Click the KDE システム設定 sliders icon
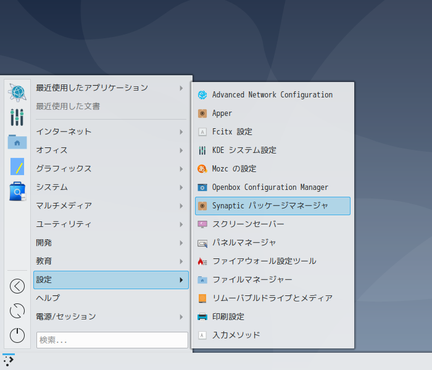Viewport: 432px width, 370px height. pyautogui.click(x=202, y=150)
